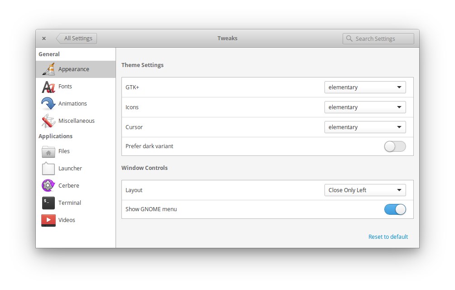Disable the Show GNOME menu switch
The height and width of the screenshot is (290, 455).
(395, 209)
